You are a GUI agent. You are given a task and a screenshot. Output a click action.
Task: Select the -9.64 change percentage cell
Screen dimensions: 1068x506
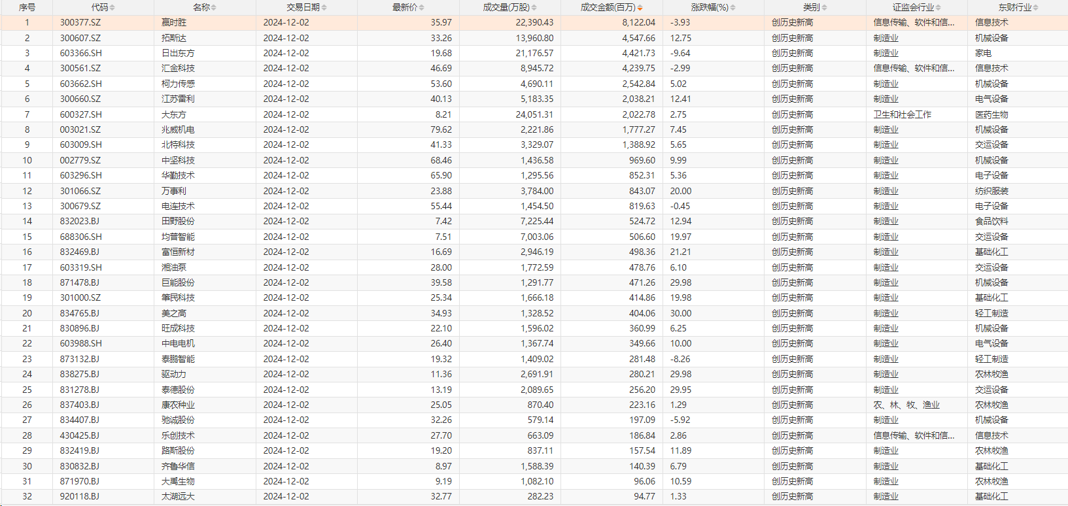pos(680,53)
